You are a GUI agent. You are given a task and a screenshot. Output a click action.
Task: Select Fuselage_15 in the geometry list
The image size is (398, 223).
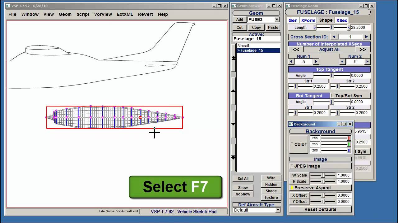252,50
